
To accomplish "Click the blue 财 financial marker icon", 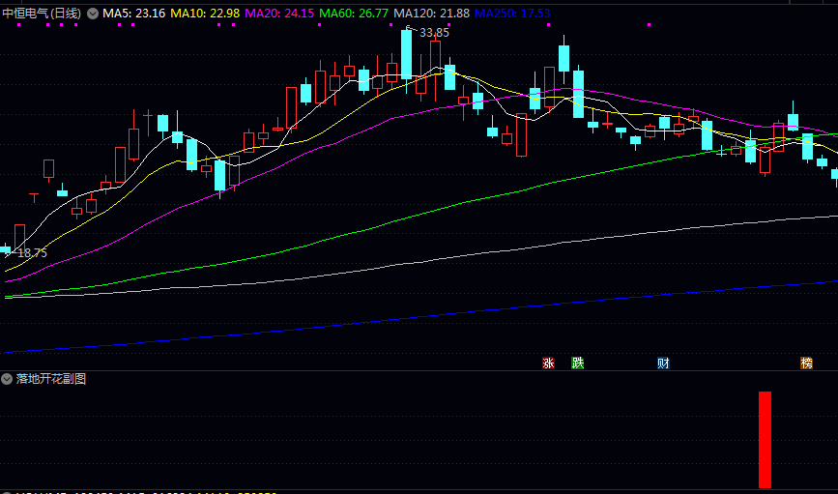I will click(x=663, y=363).
